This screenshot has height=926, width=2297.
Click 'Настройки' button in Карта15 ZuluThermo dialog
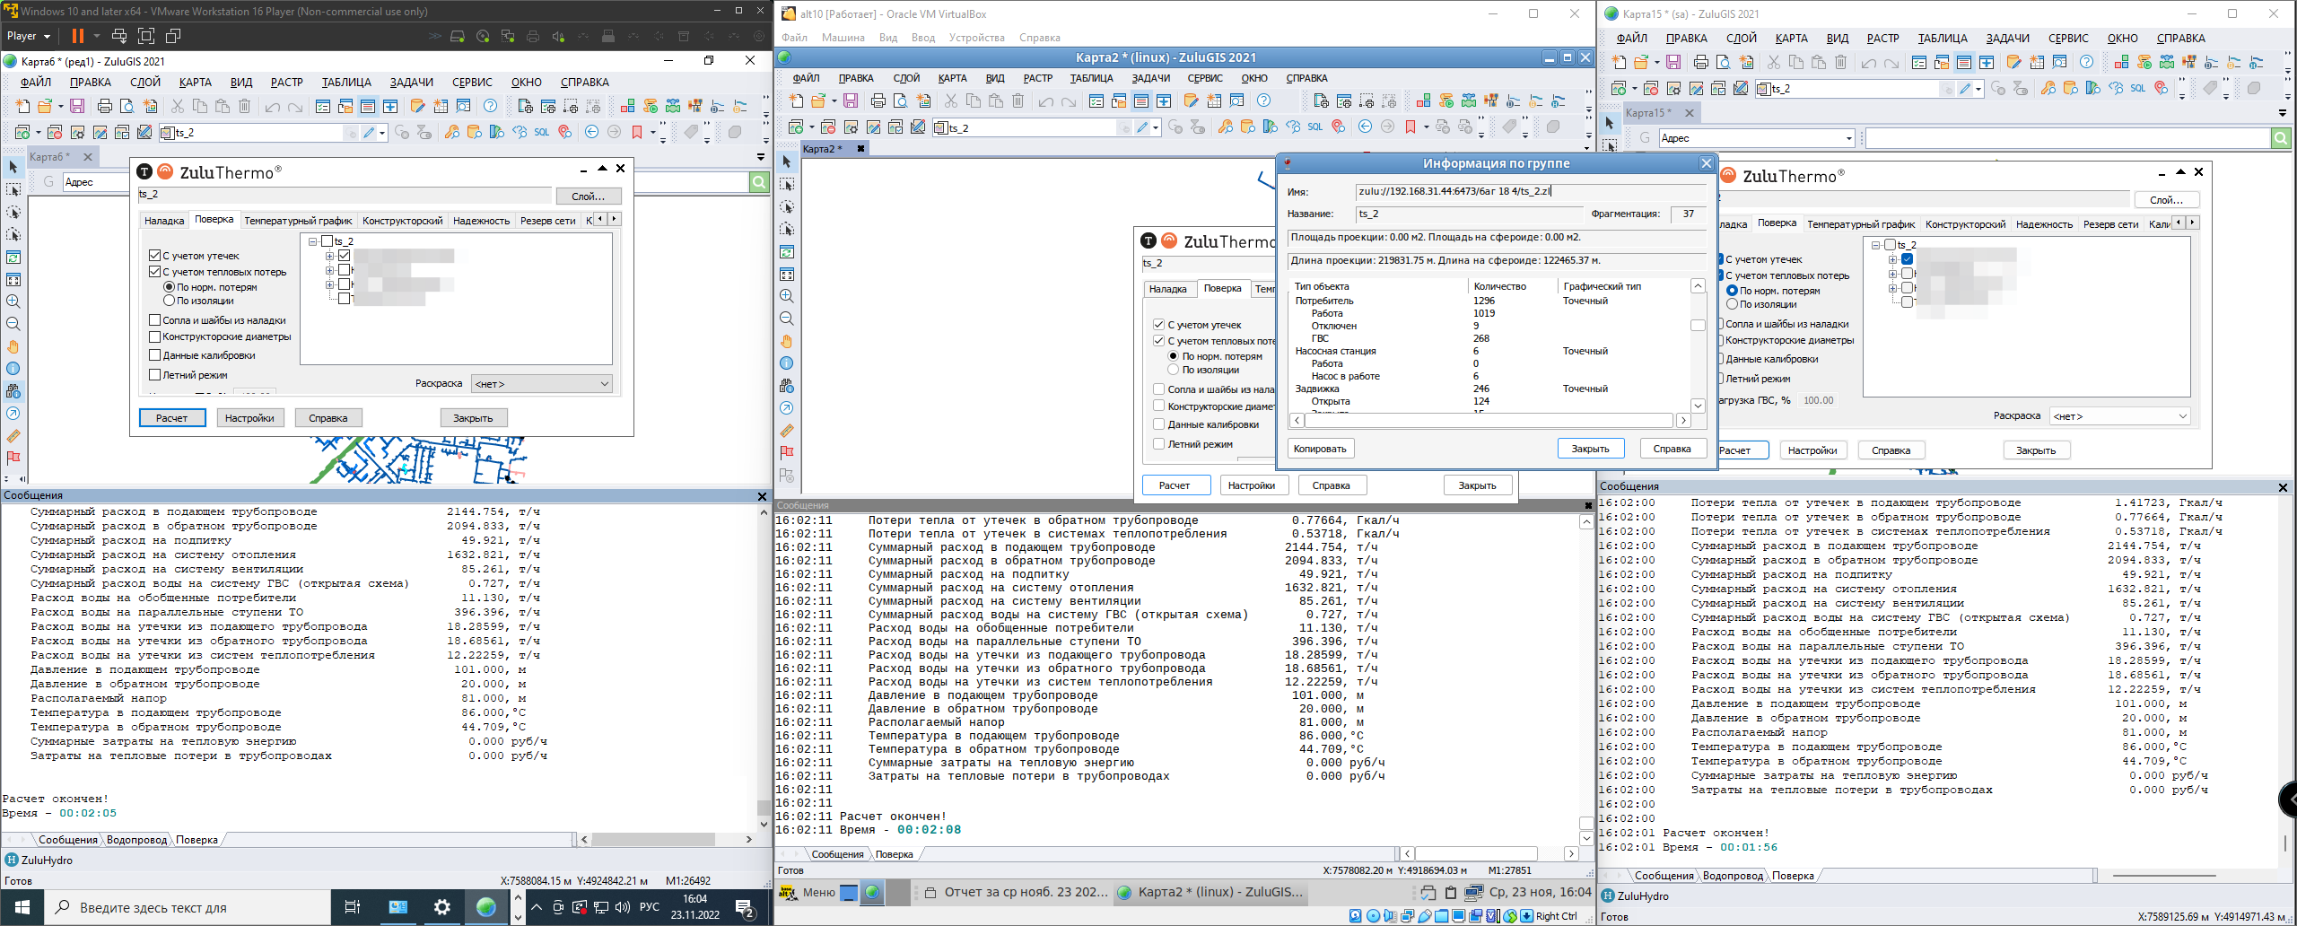[x=1812, y=450]
